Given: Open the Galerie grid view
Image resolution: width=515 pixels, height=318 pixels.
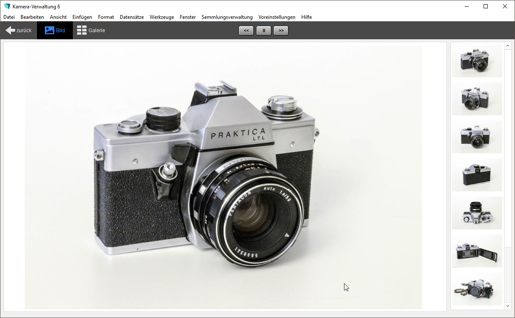Looking at the screenshot, I should [91, 31].
